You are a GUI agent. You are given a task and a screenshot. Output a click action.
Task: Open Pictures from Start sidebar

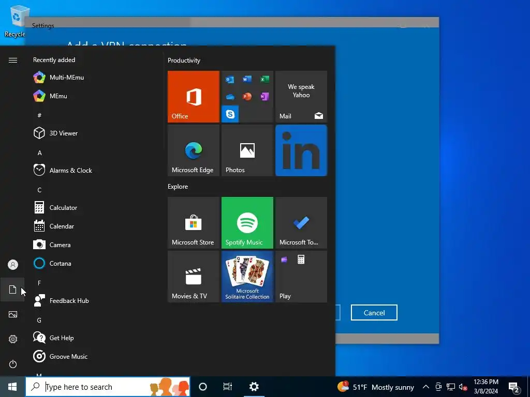(x=13, y=314)
